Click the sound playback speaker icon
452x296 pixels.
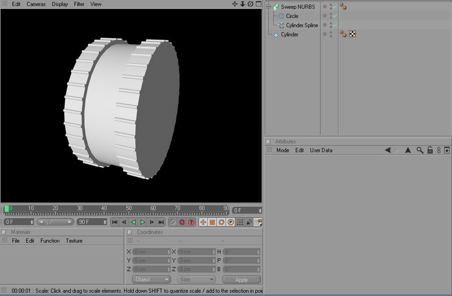249,222
